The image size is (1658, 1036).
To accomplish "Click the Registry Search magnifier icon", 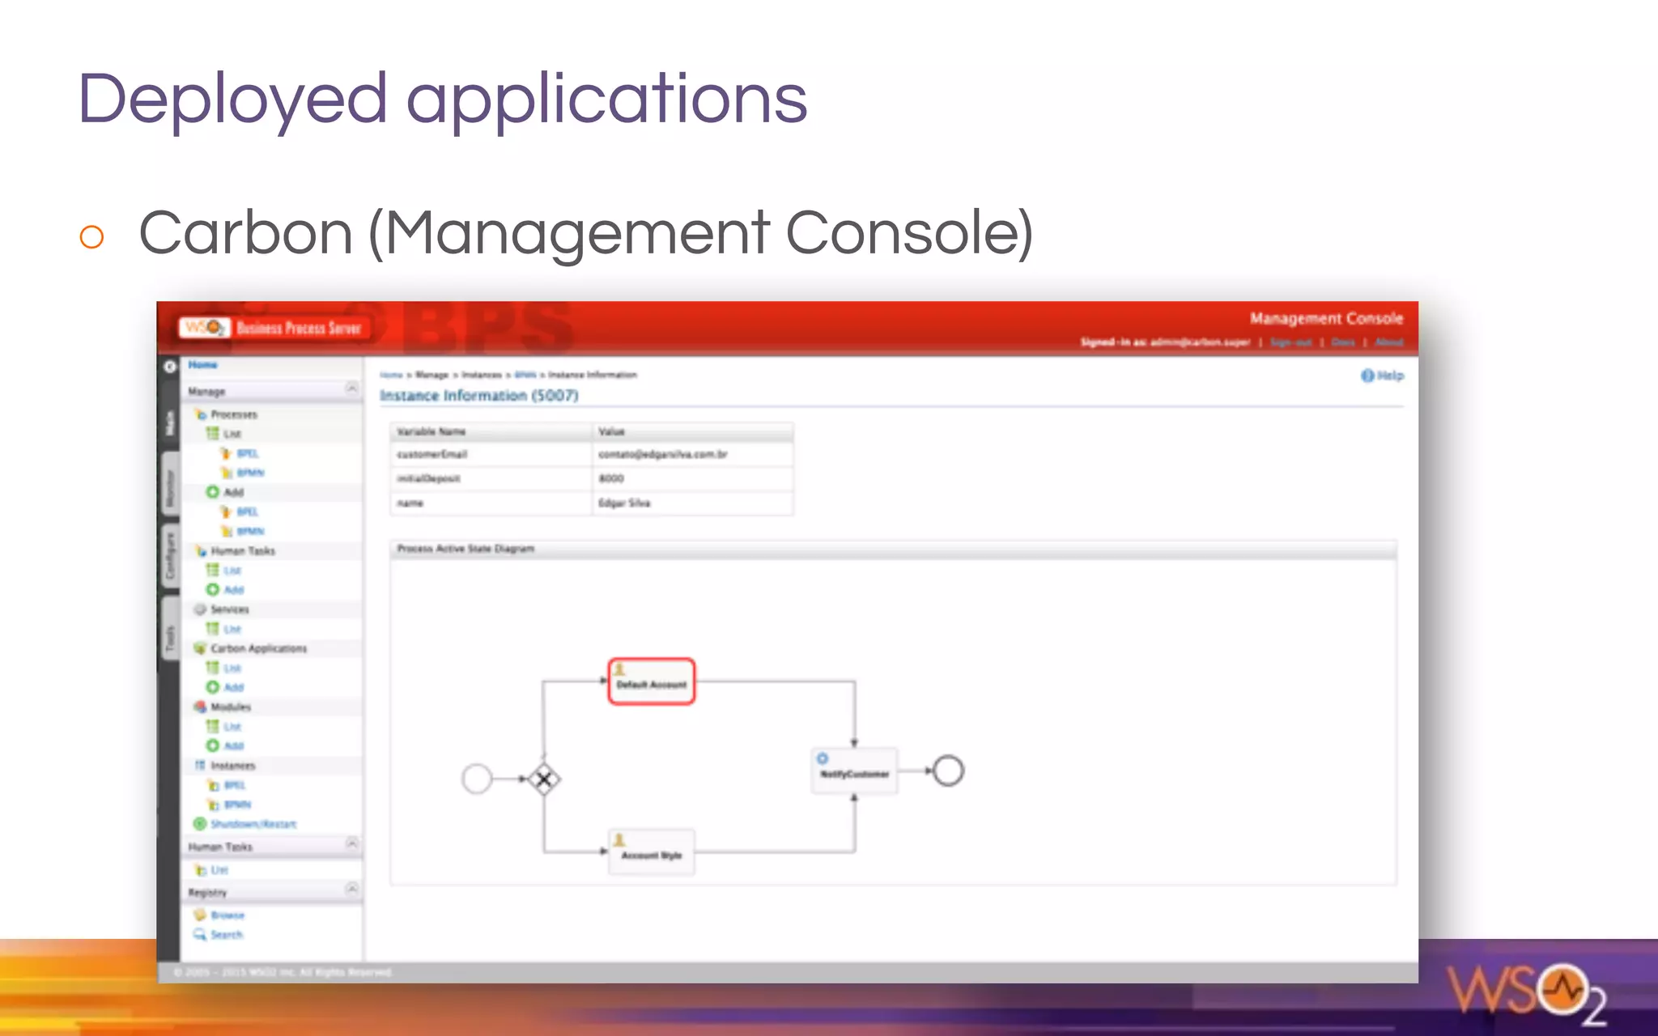I will (x=200, y=935).
